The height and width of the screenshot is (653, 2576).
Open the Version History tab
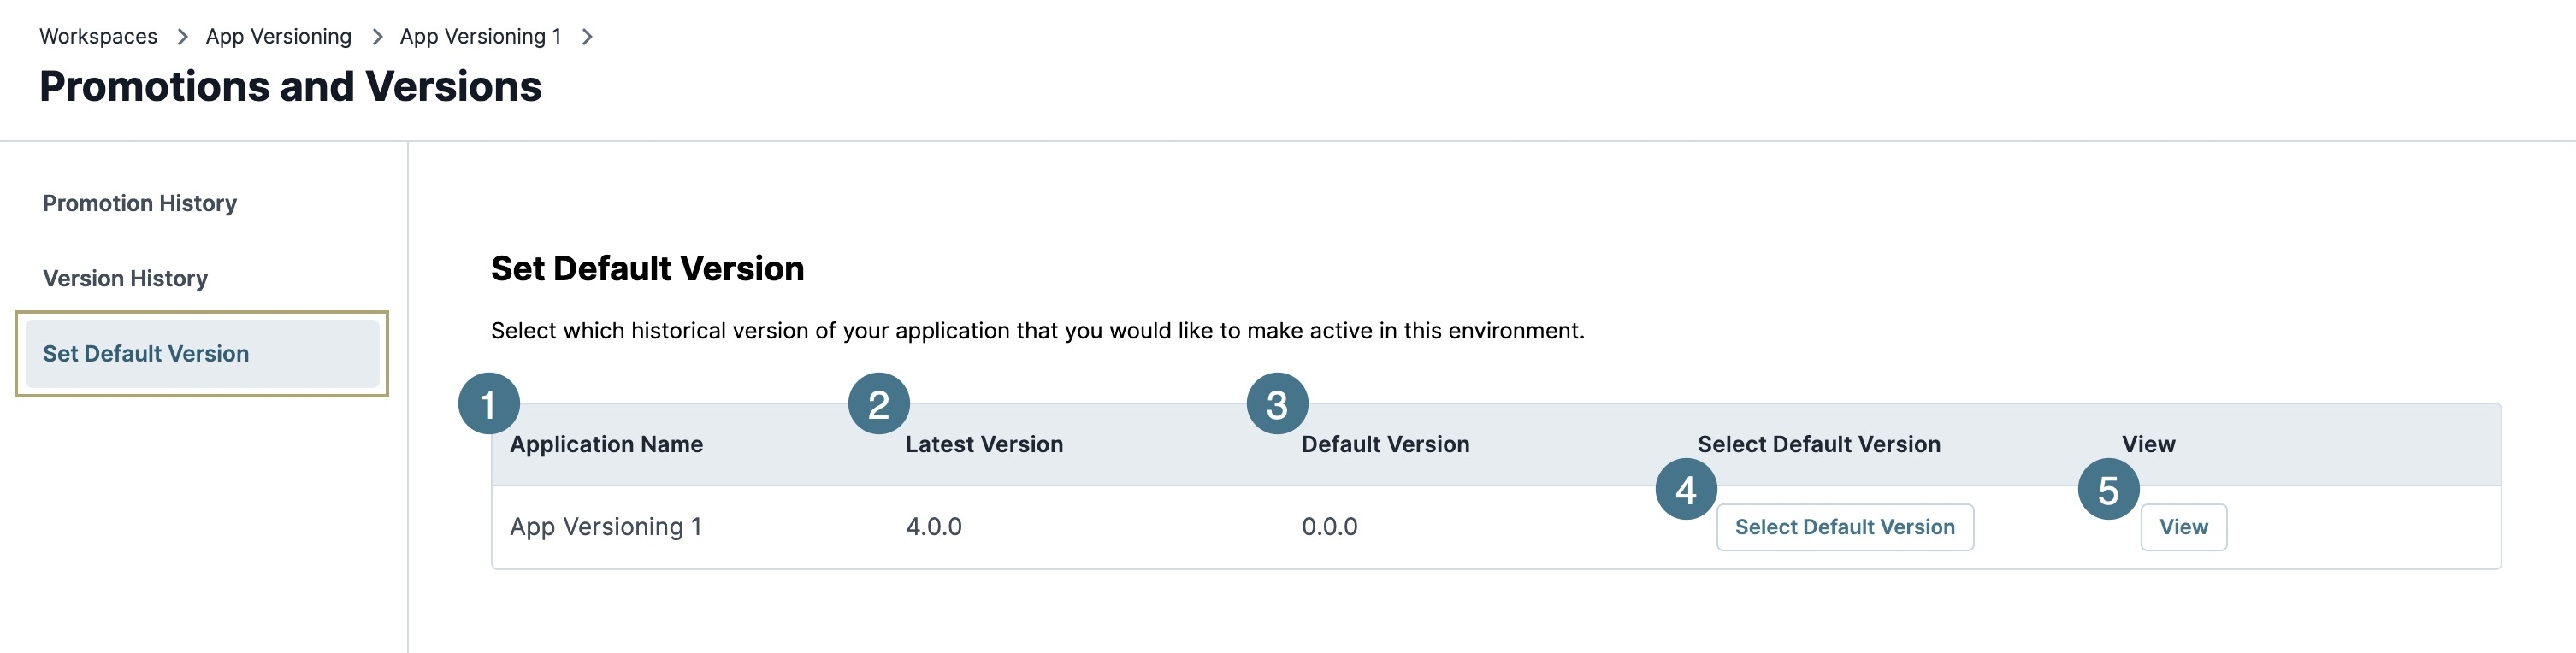125,278
